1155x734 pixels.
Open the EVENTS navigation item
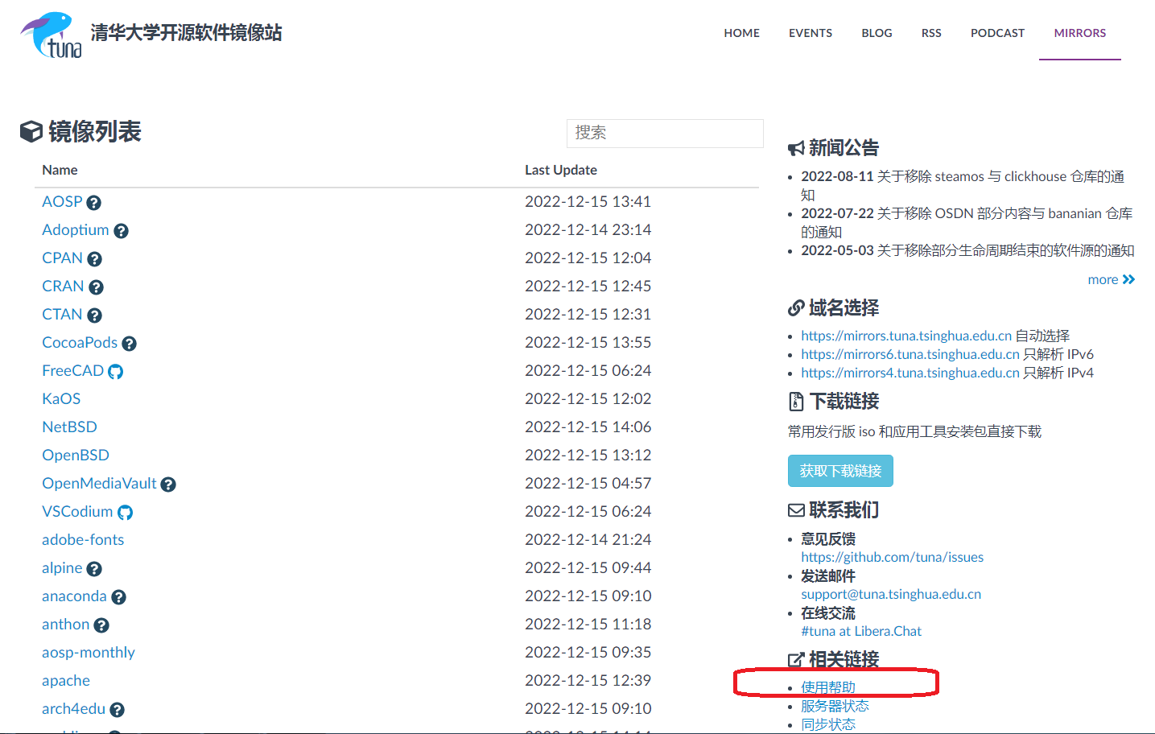coord(811,33)
